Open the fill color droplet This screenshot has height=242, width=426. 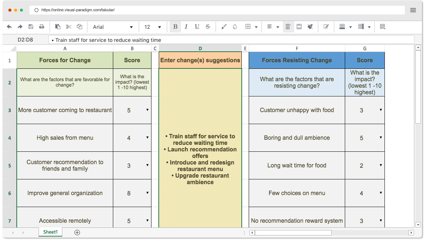tap(235, 27)
